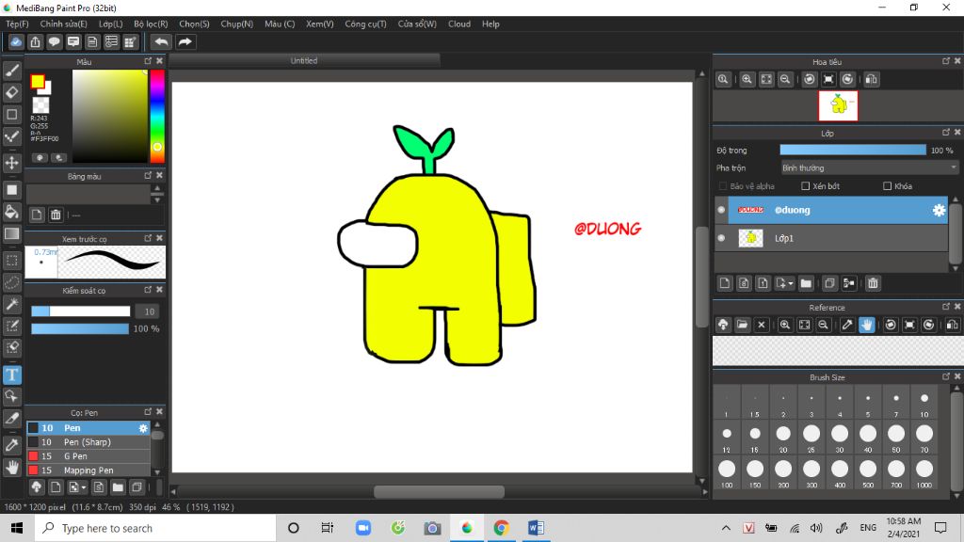Open the add-brush dropdown arrow in brush panel

84,487
